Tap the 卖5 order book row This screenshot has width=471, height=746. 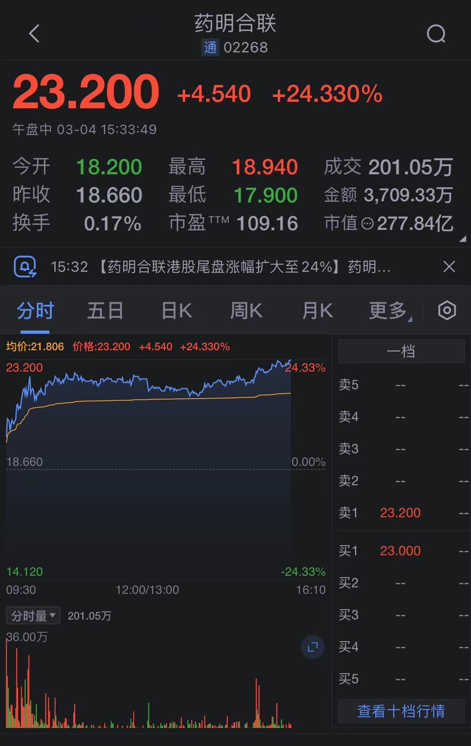point(401,385)
